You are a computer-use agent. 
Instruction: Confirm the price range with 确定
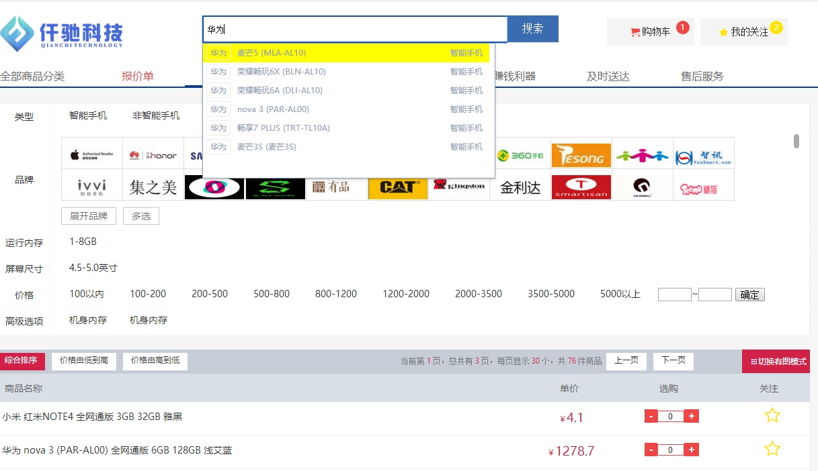(750, 295)
